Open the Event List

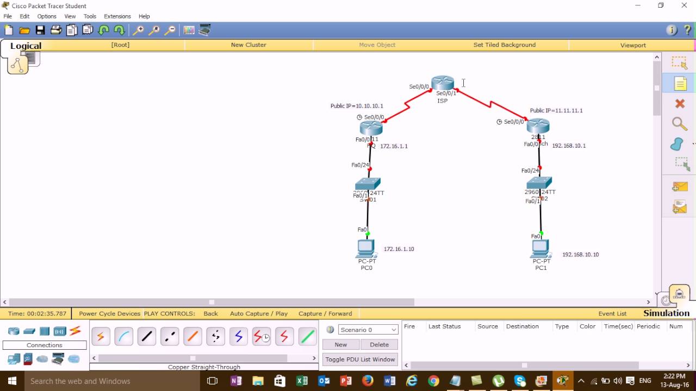coord(612,313)
